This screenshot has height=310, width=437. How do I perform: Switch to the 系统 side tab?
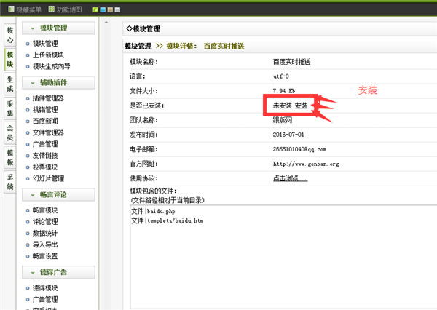9,182
